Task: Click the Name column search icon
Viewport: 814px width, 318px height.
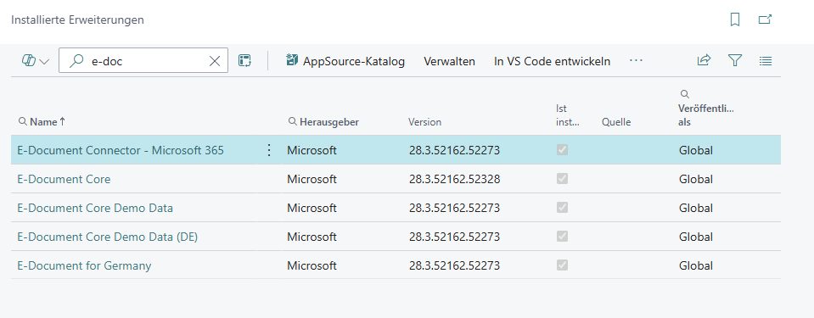Action: coord(22,121)
